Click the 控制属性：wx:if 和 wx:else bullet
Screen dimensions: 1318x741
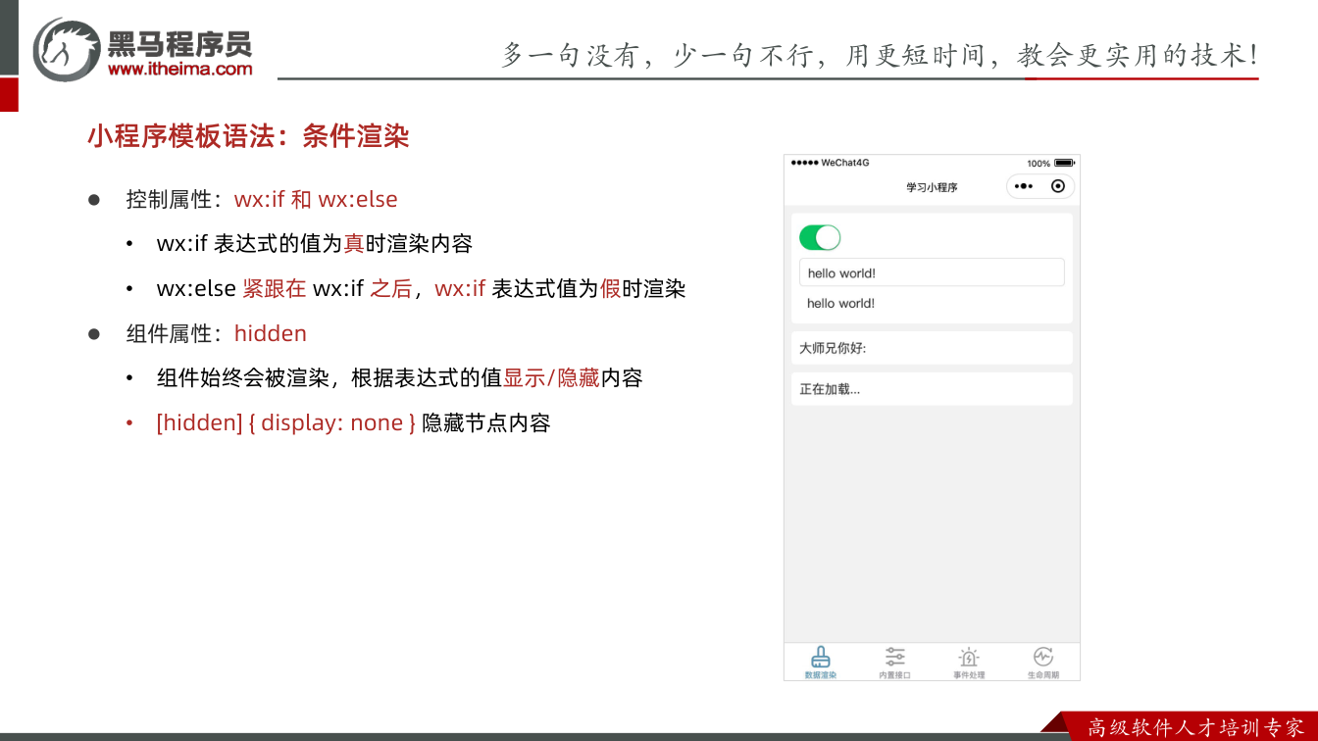(262, 200)
